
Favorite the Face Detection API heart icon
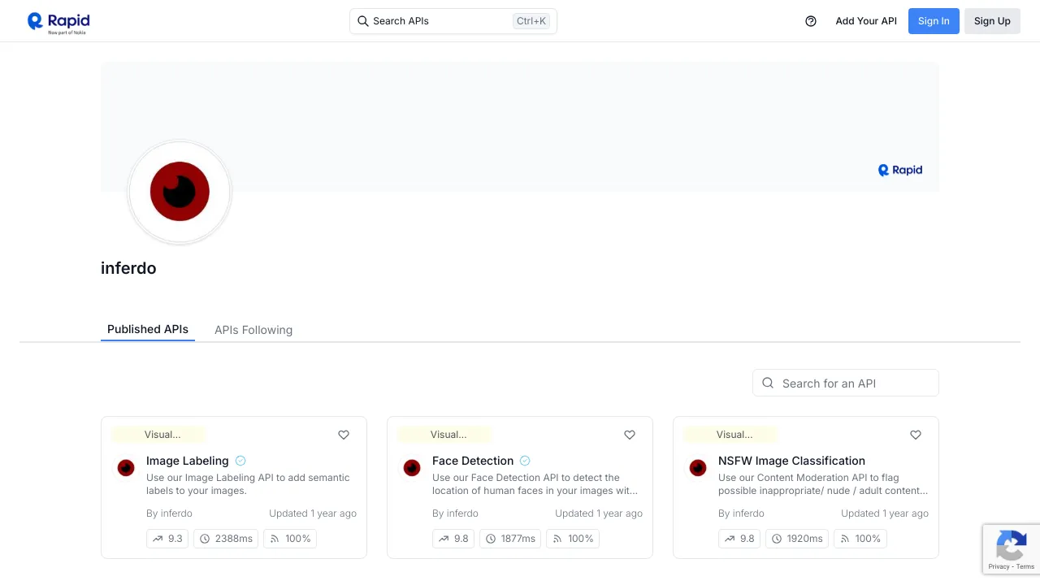pos(630,435)
